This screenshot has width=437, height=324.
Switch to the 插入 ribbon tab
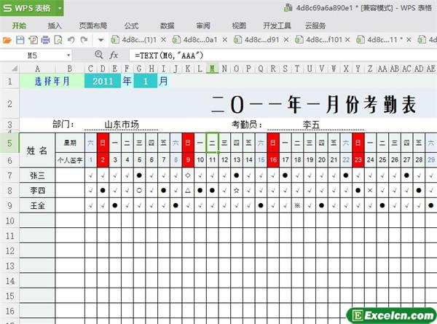pos(55,26)
